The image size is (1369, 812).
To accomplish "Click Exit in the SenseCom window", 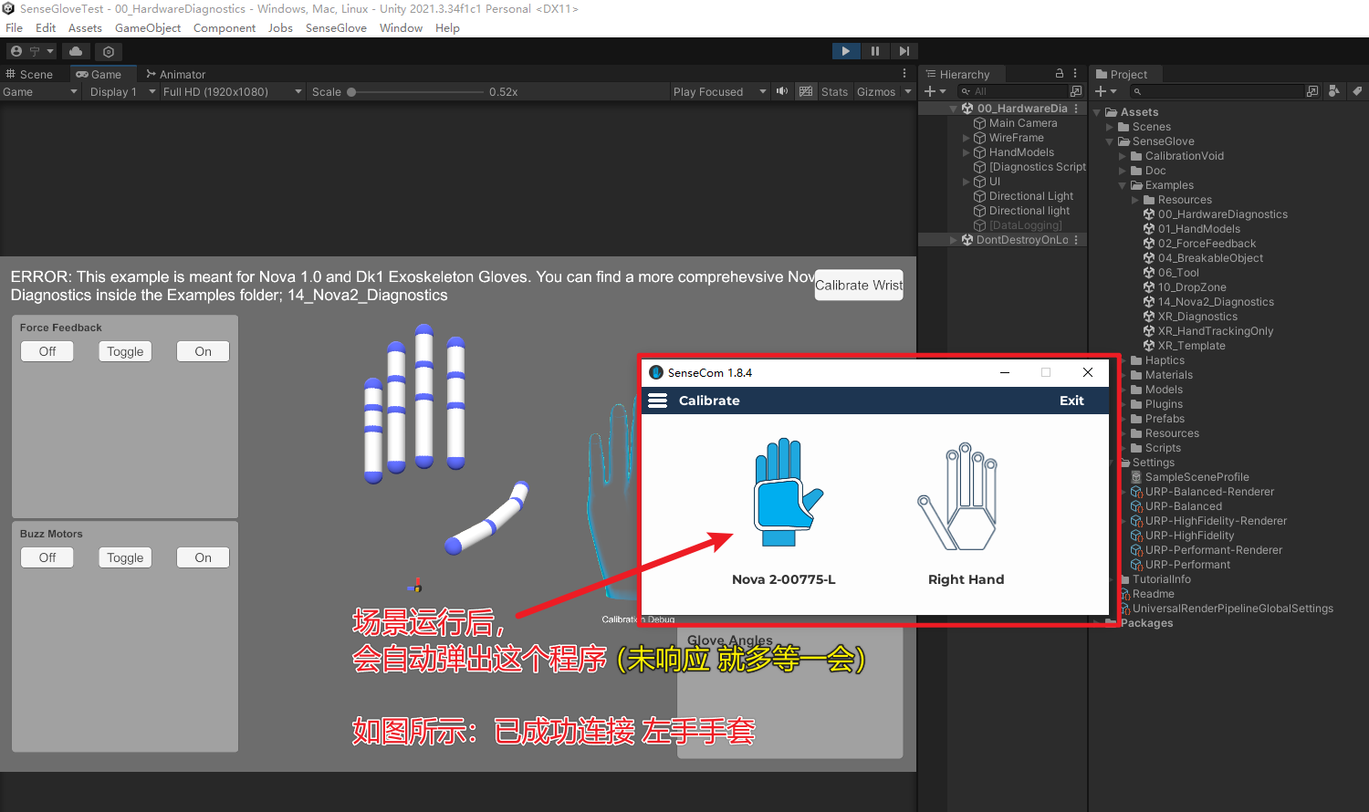I will tap(1071, 401).
